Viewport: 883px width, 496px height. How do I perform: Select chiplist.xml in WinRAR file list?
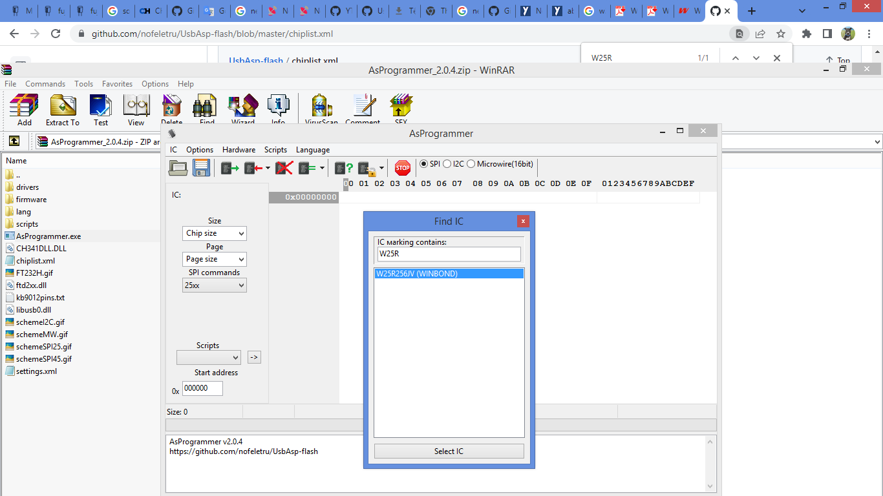tap(36, 261)
